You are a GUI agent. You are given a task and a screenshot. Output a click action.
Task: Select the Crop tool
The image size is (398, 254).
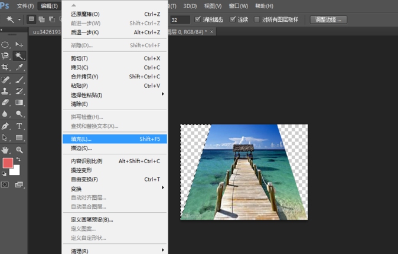[x=5, y=67]
